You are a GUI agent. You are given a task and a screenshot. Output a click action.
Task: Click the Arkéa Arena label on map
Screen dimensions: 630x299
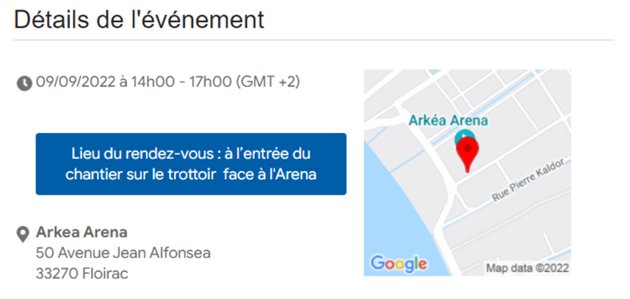click(x=448, y=120)
